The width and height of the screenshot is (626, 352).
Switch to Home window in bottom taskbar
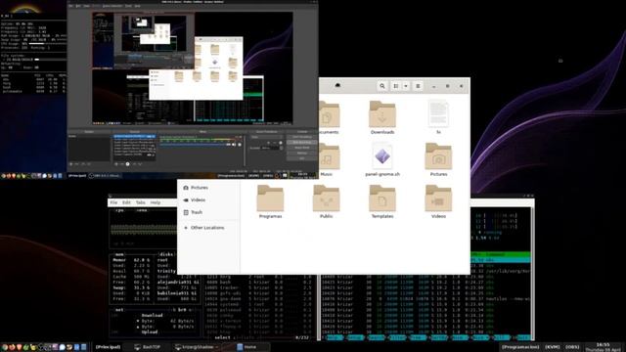point(246,347)
